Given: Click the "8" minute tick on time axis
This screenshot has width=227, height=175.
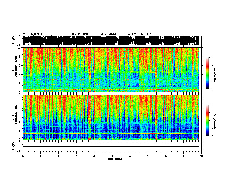Looking at the screenshot, I should point(166,156).
